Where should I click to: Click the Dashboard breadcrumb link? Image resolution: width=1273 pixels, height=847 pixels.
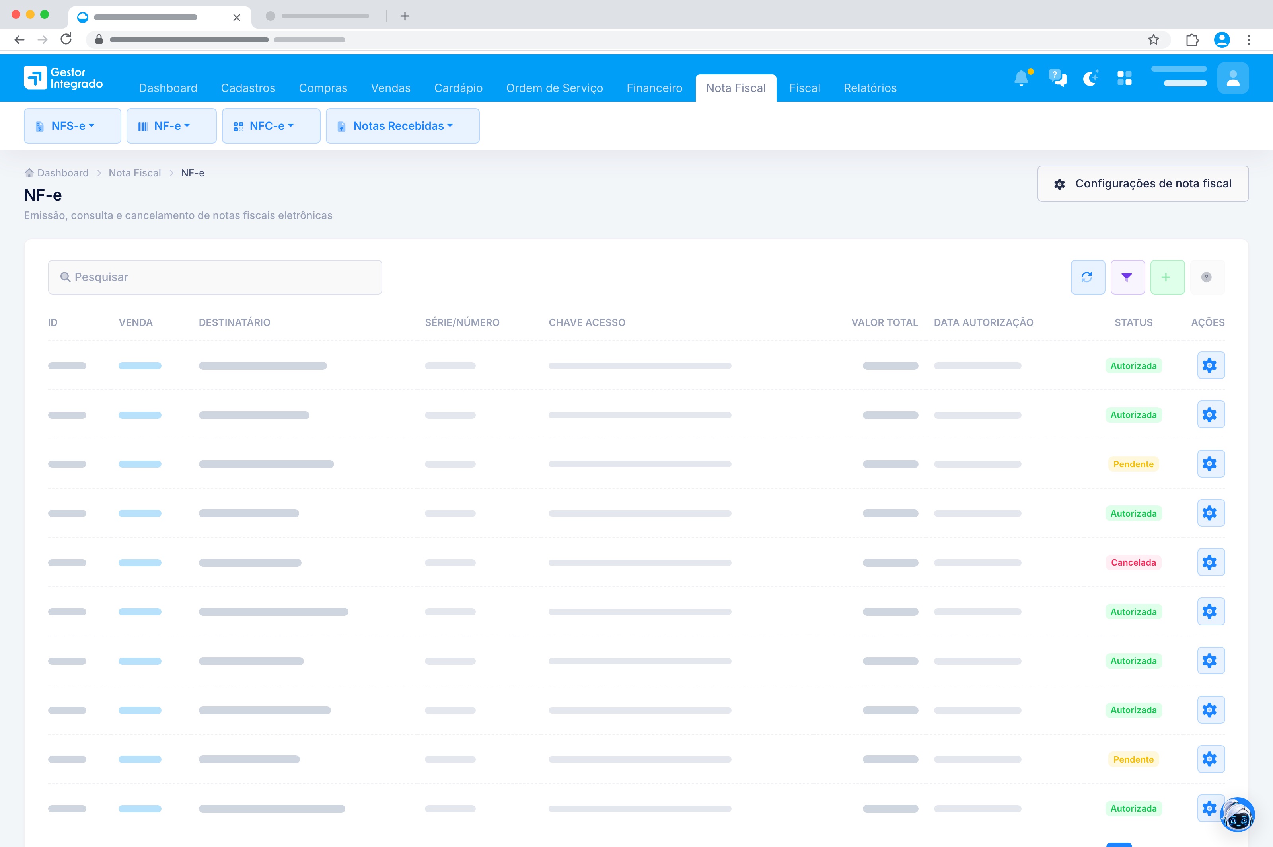62,173
